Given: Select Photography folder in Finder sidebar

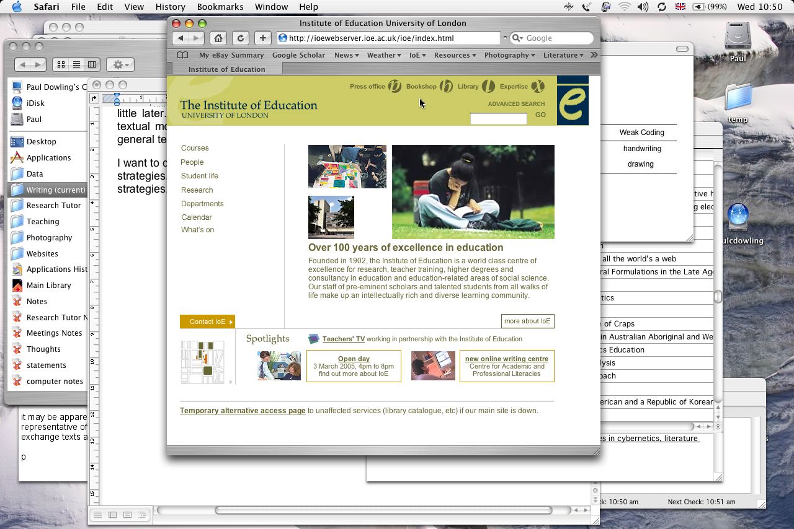Looking at the screenshot, I should 49,237.
